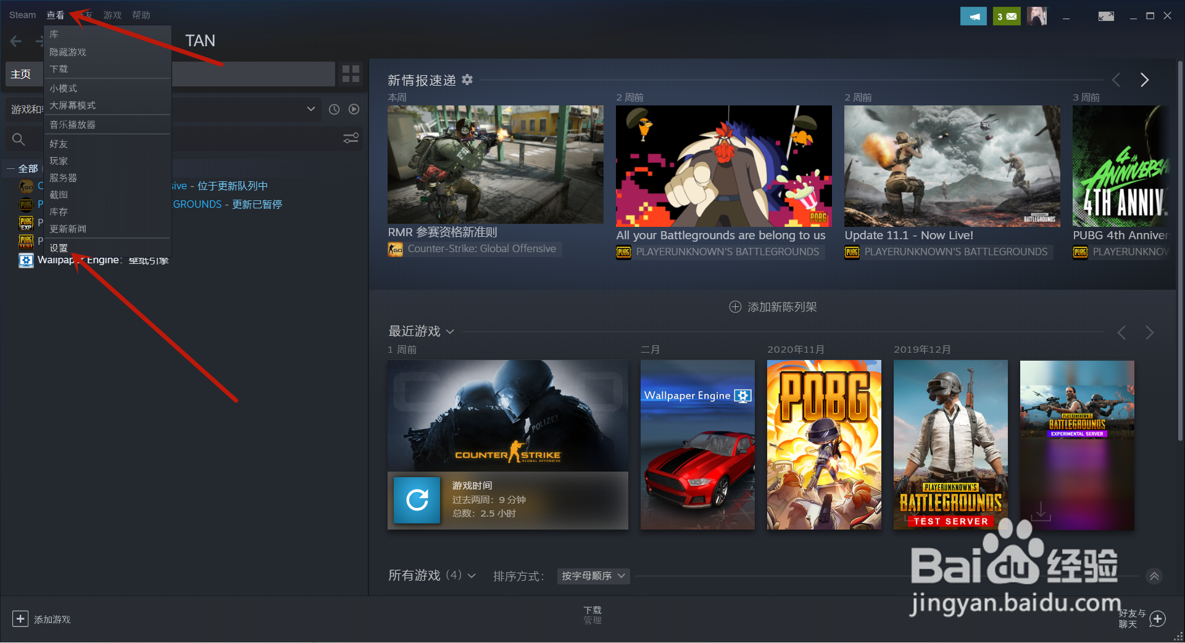Screen dimensions: 1185x643
Task: Go to next news page with right arrow
Action: coord(1144,80)
